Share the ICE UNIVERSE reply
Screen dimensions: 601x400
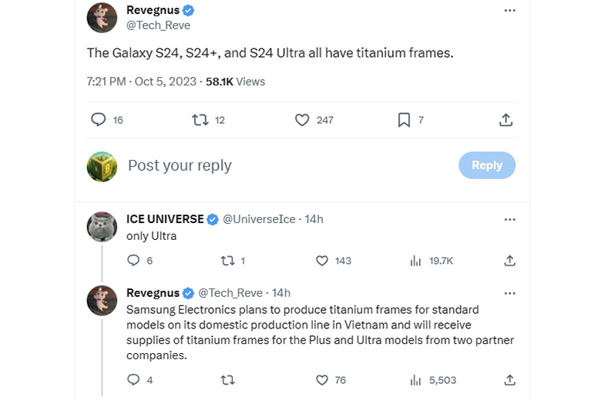click(509, 261)
